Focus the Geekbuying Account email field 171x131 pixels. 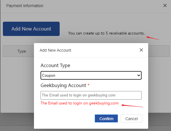coord(91,95)
